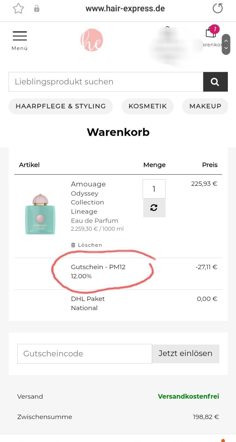Image resolution: width=236 pixels, height=442 pixels.
Task: Click the magnifier search button
Action: tap(215, 82)
